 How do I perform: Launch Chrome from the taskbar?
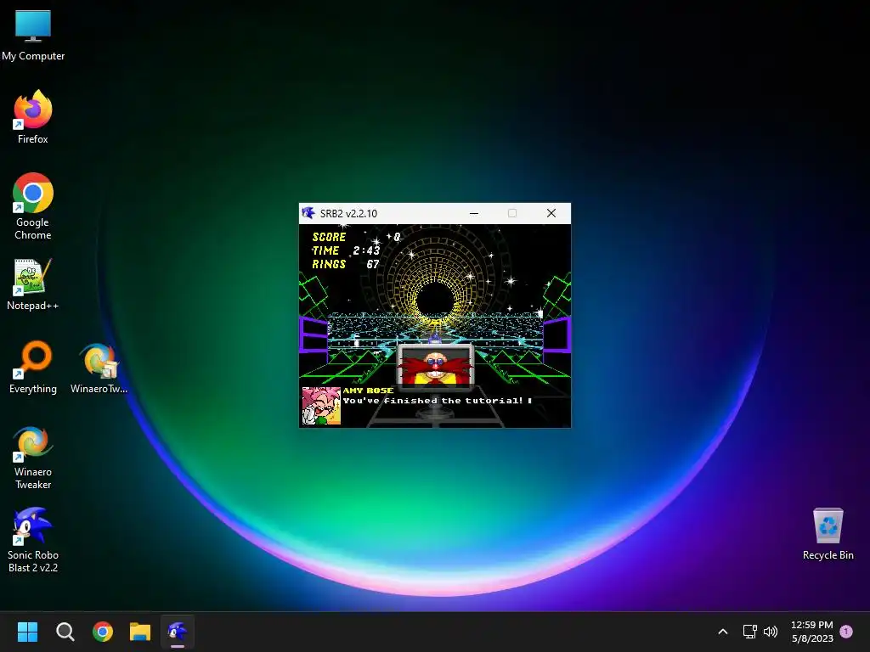pyautogui.click(x=103, y=632)
